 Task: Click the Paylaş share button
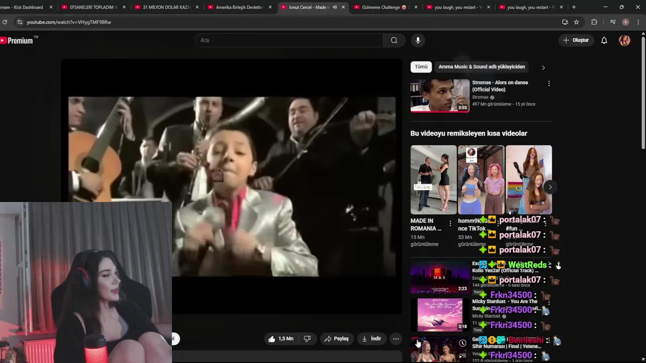coord(337,339)
